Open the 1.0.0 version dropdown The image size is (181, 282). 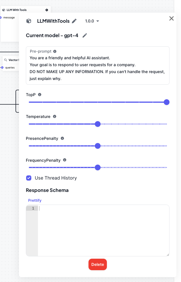[x=92, y=21]
